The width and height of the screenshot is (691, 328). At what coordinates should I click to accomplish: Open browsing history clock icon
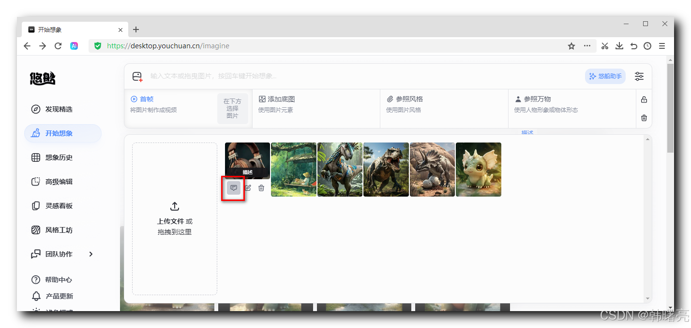coord(647,46)
